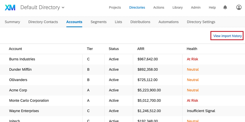Select the Ollivanders account

click(18, 80)
